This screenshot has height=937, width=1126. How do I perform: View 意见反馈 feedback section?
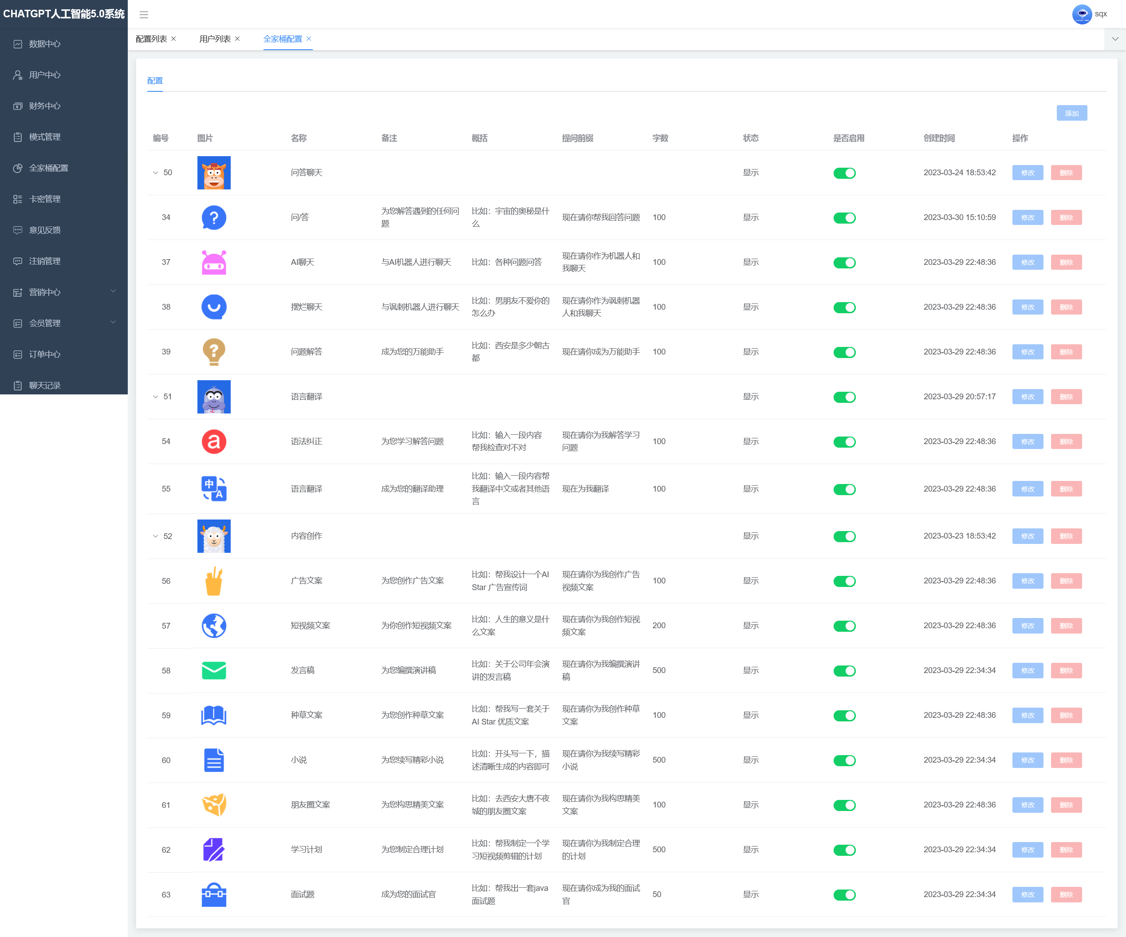tap(45, 230)
